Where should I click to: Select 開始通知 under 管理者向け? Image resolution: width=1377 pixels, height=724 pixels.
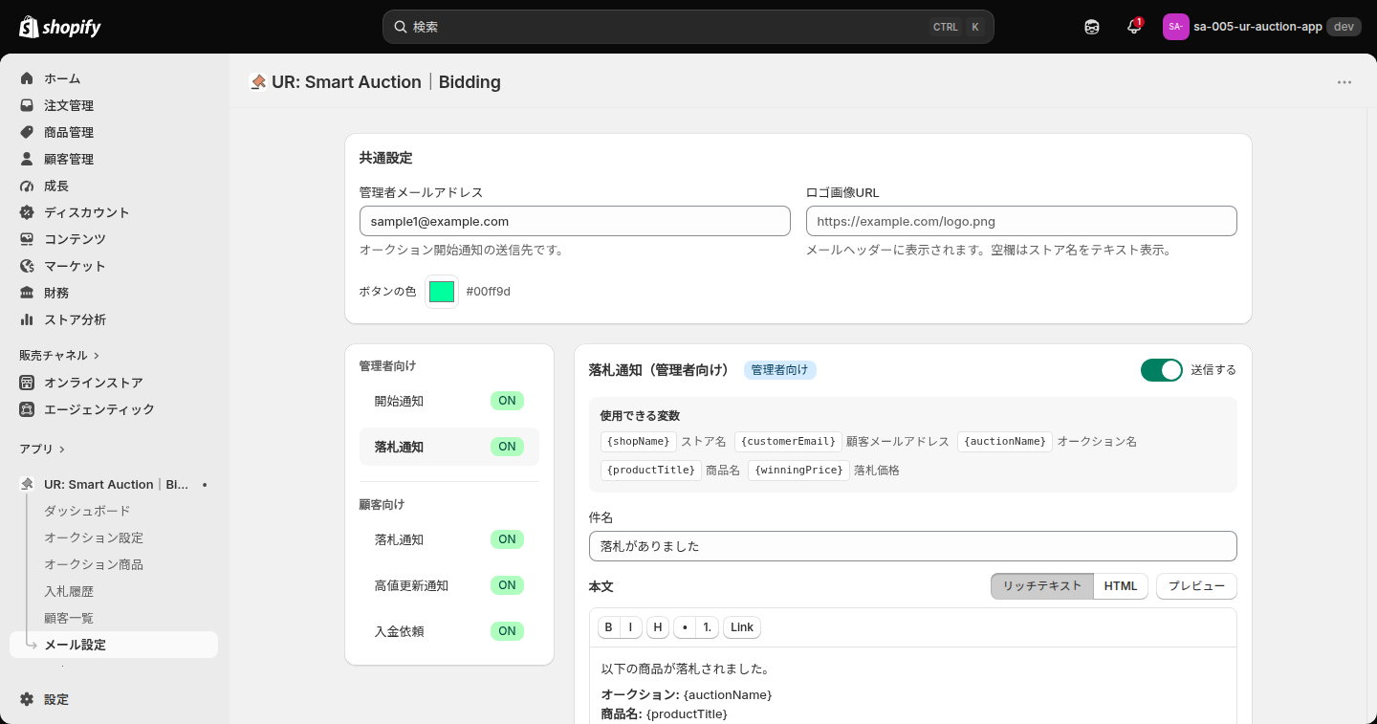pos(449,401)
